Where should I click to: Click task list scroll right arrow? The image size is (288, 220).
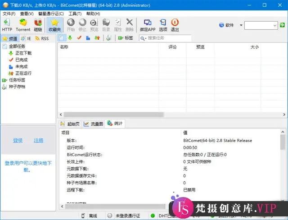284,115
